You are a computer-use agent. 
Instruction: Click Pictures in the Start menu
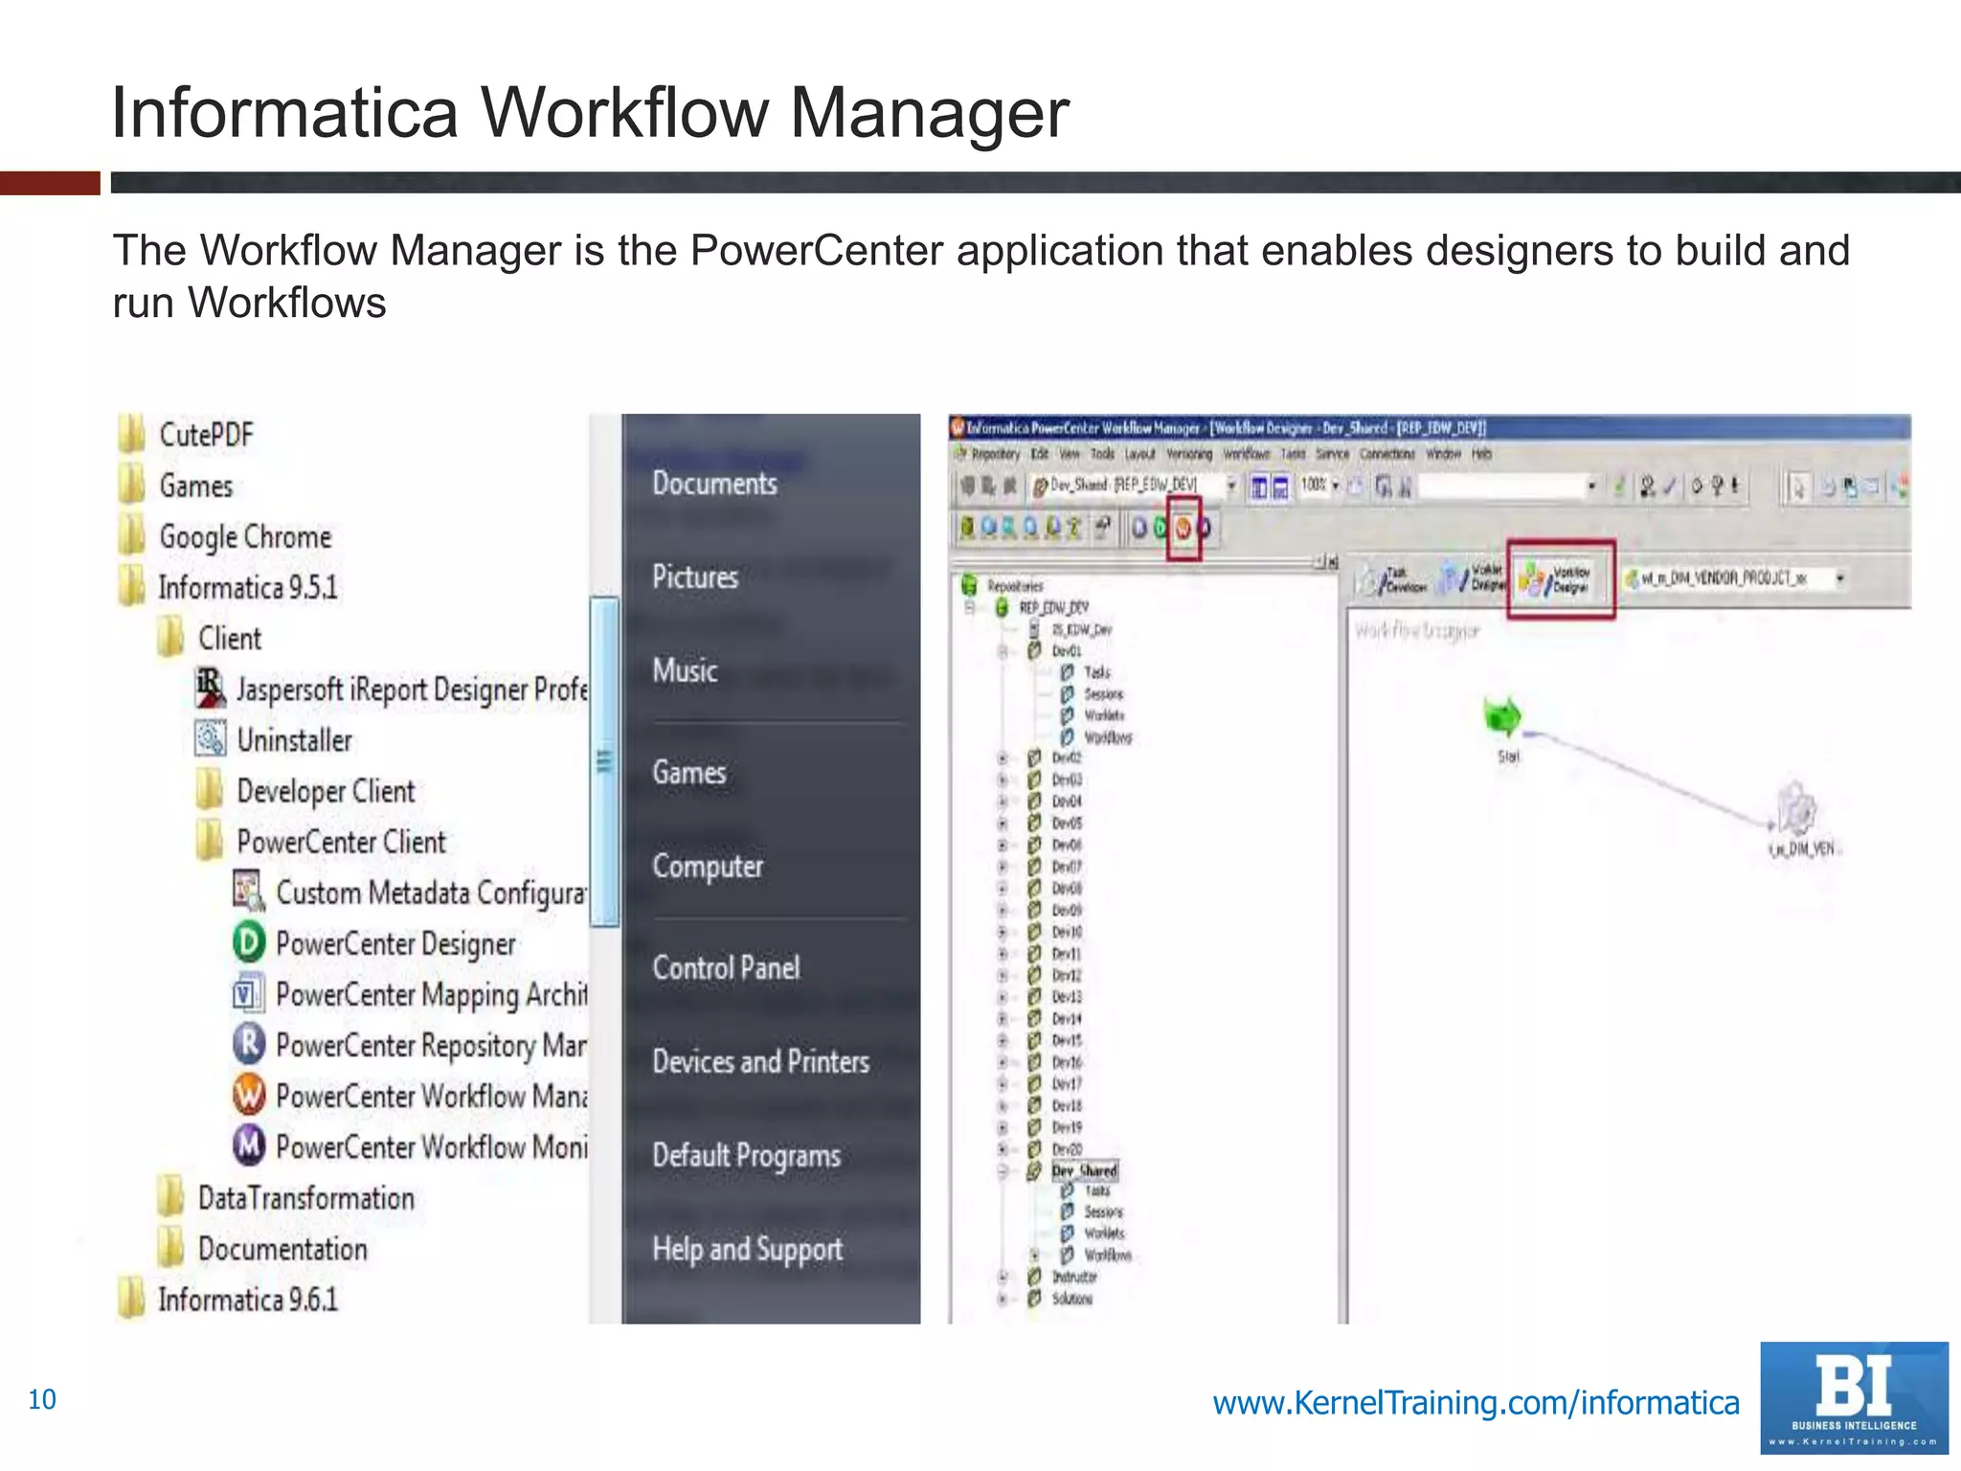coord(695,577)
